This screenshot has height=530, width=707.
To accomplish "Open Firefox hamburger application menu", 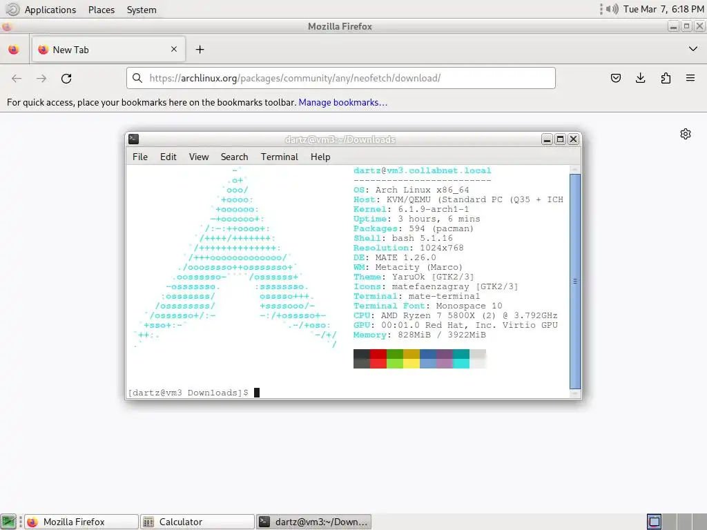I will [690, 78].
